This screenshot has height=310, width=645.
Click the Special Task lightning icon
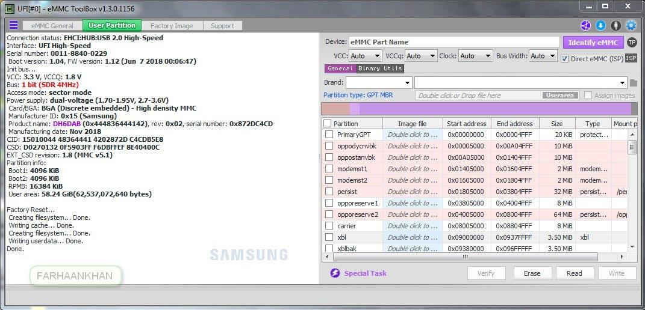click(x=335, y=273)
